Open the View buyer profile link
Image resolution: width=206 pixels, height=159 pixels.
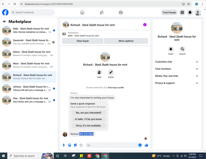pos(116,87)
